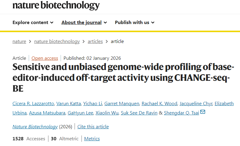
Task: Open the nature biotechnology breadcrumb link
Action: pos(57,41)
